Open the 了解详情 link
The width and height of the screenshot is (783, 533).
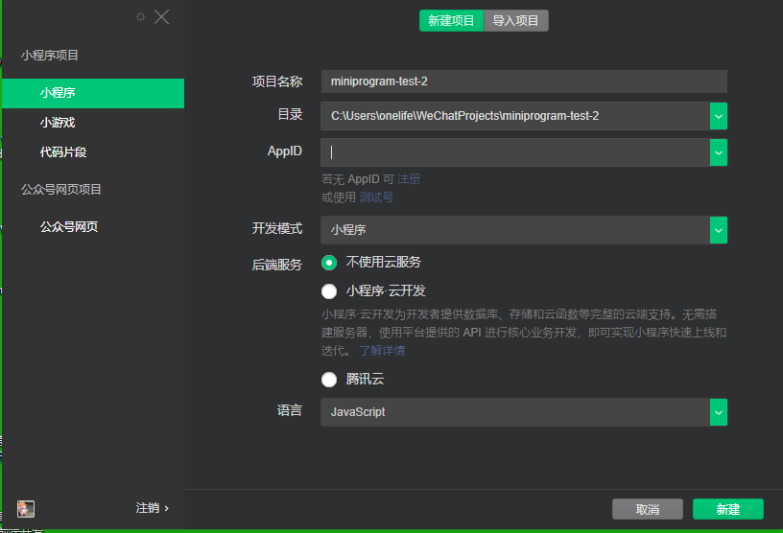(x=382, y=350)
